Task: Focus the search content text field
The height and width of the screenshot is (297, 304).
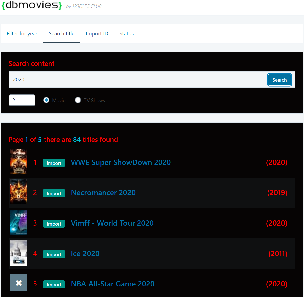Action: pyautogui.click(x=138, y=80)
